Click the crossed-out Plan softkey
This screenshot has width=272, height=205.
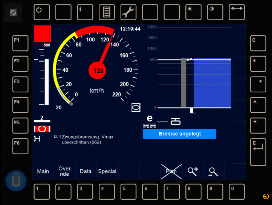click(171, 171)
